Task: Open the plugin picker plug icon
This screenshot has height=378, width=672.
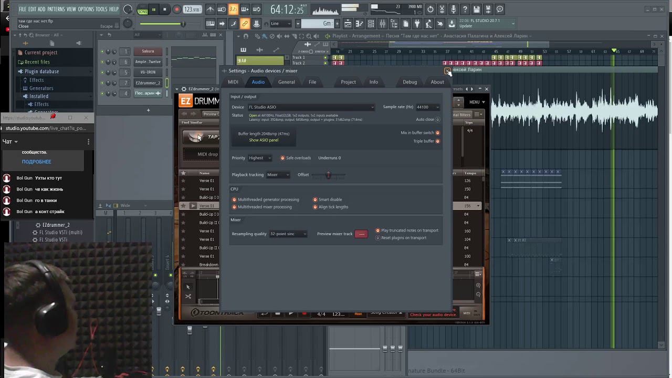Action: (417, 24)
